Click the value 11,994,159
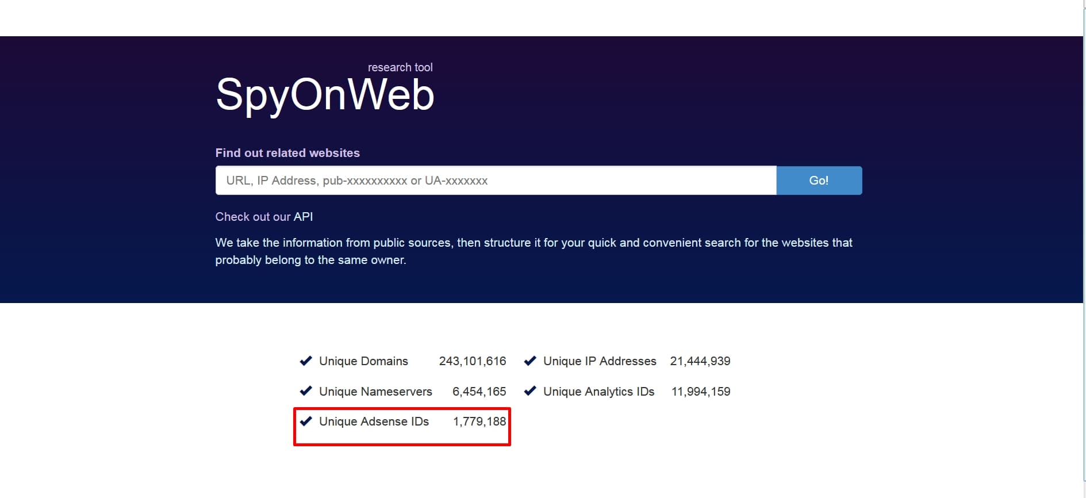The width and height of the screenshot is (1086, 498). (701, 392)
